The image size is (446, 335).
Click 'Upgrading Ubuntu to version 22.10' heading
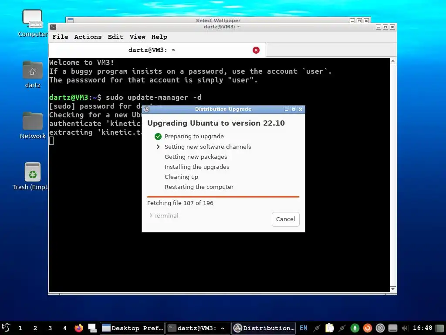coord(216,123)
